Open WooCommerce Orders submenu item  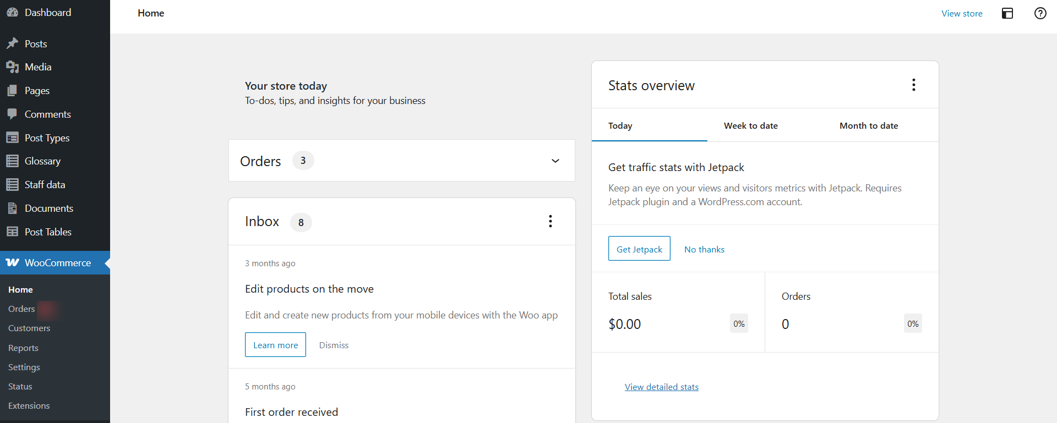coord(21,309)
